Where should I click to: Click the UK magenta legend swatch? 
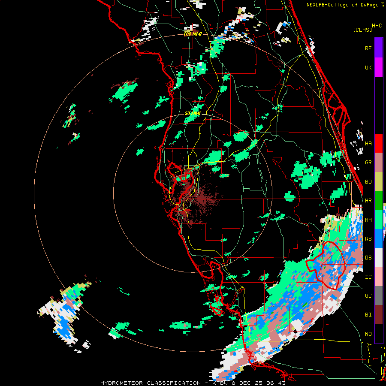click(379, 67)
